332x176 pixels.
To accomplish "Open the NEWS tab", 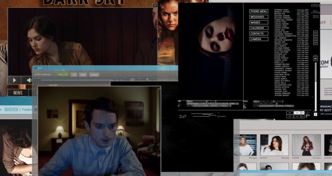I will [18, 93].
